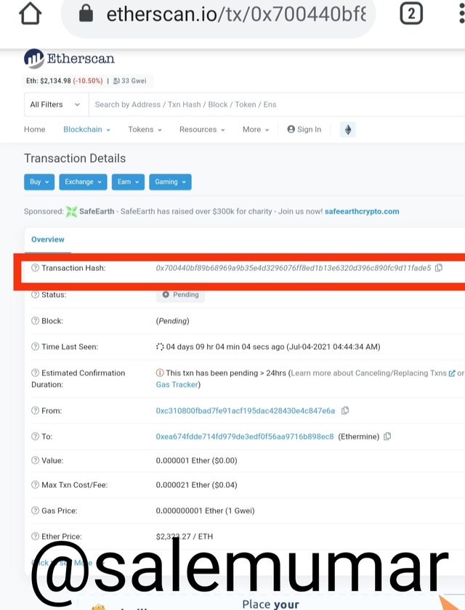
Task: Select the Overview tab
Action: (48, 240)
